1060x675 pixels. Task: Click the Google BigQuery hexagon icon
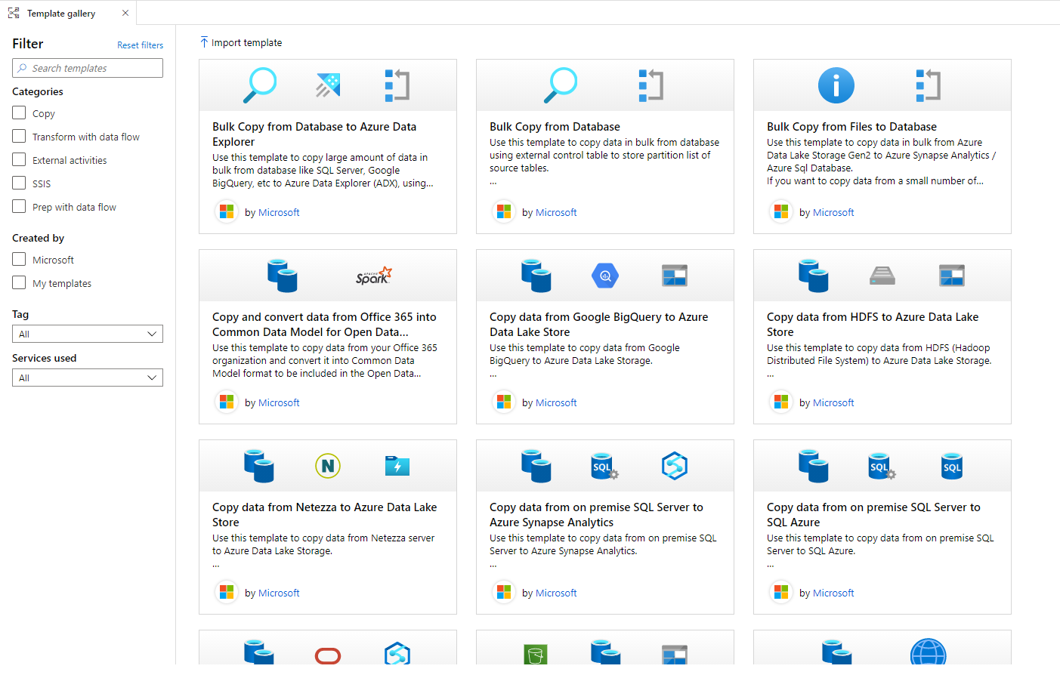[604, 276]
